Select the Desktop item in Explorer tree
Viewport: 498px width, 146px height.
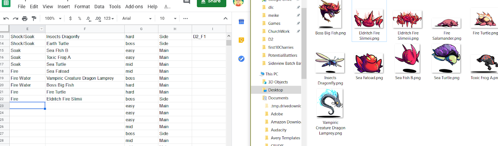tap(276, 90)
